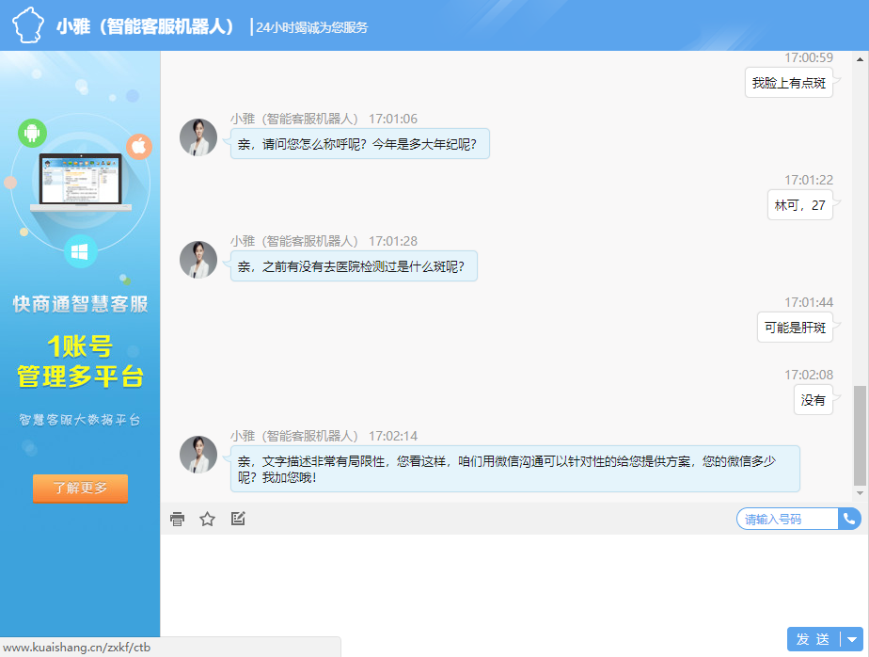
Task: Click 小雅's avatar next to her latest reply
Action: (198, 454)
